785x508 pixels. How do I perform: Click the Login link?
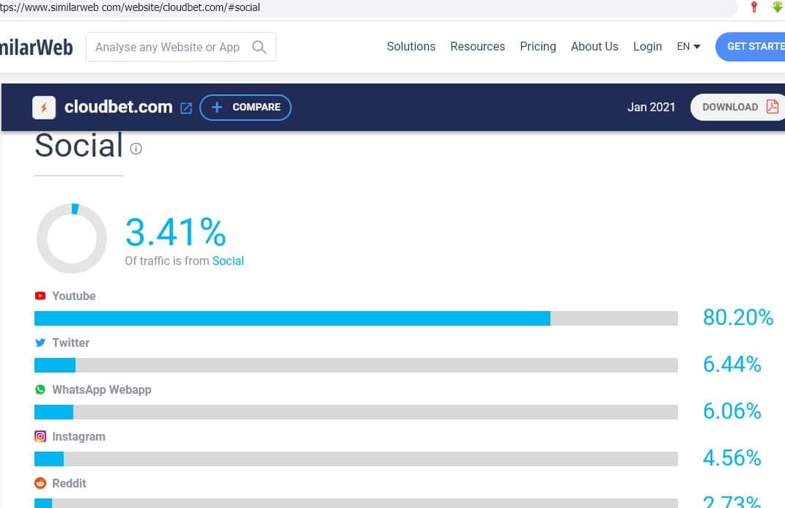[x=647, y=47]
